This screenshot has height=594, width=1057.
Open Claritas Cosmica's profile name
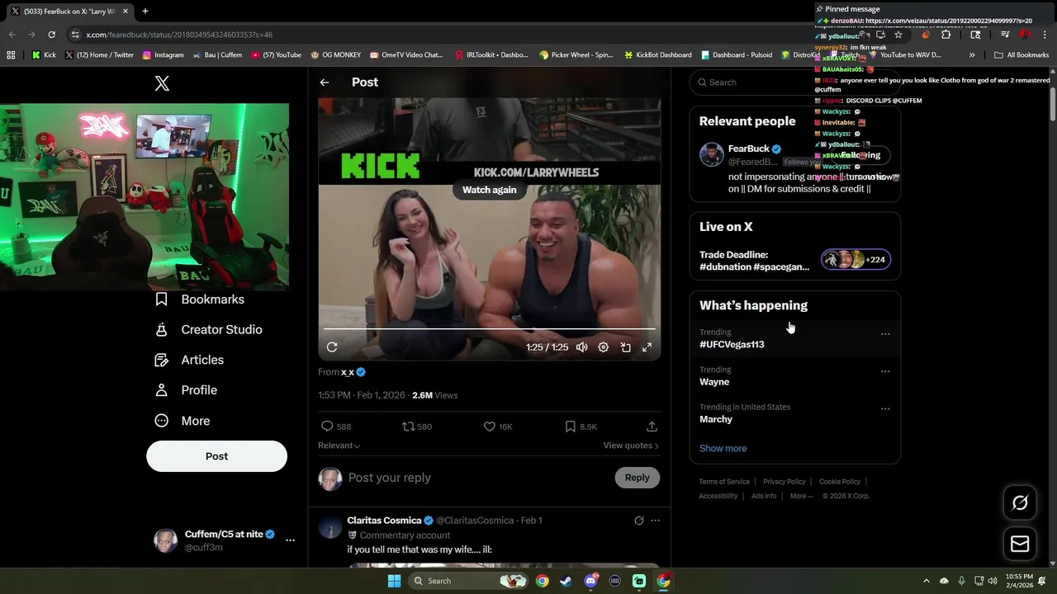point(384,521)
